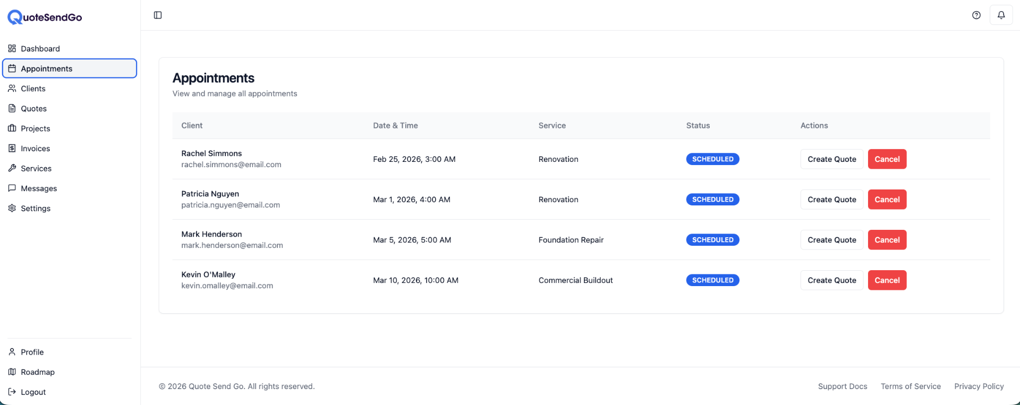Navigate to Projects section
The image size is (1020, 405).
(x=35, y=128)
